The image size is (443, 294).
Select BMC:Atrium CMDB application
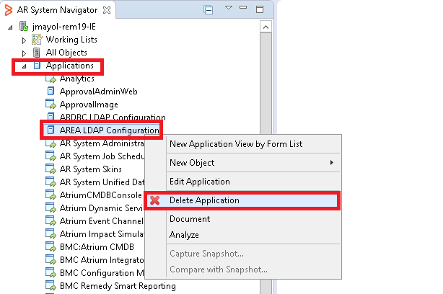coord(97,247)
